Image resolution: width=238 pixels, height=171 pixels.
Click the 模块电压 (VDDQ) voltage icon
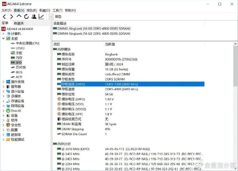[x=59, y=109]
